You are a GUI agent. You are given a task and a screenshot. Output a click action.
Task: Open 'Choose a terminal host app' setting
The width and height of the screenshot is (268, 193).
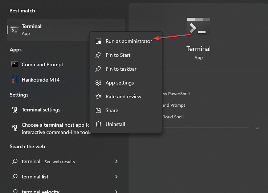pyautogui.click(x=49, y=129)
